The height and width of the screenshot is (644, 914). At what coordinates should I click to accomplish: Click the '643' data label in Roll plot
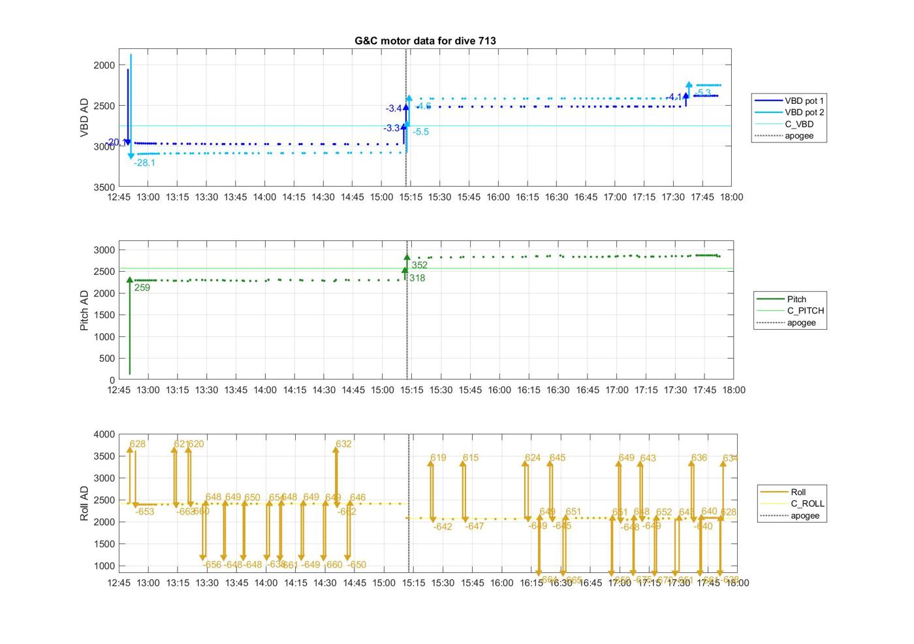tap(648, 458)
